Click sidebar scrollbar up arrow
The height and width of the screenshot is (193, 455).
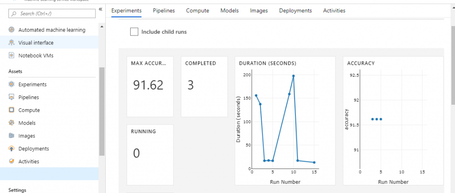click(102, 27)
